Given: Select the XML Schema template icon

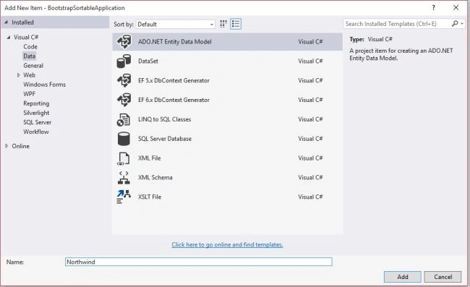Looking at the screenshot, I should [x=124, y=178].
